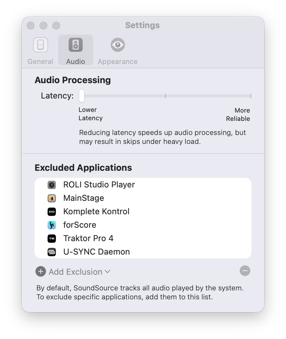Click the Komplete Kontrol app icon

pos(52,212)
